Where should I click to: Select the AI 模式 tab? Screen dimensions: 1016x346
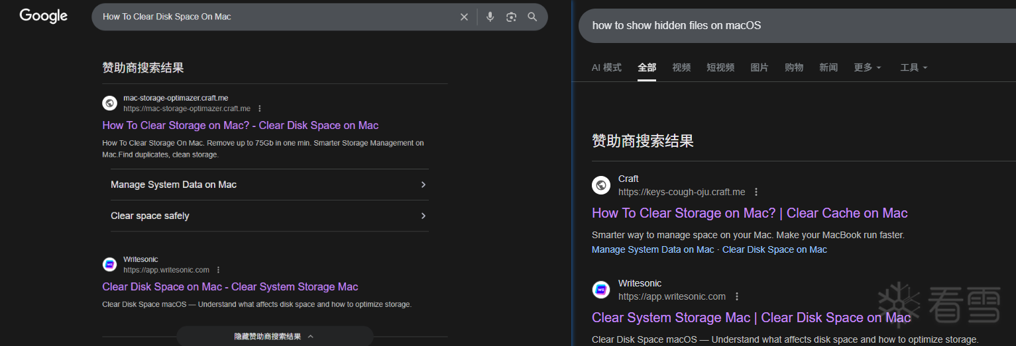coord(606,67)
